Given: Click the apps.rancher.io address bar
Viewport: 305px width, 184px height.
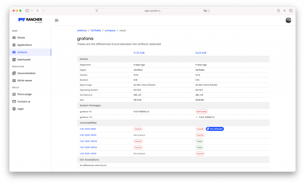Looking at the screenshot, I should coord(152,11).
